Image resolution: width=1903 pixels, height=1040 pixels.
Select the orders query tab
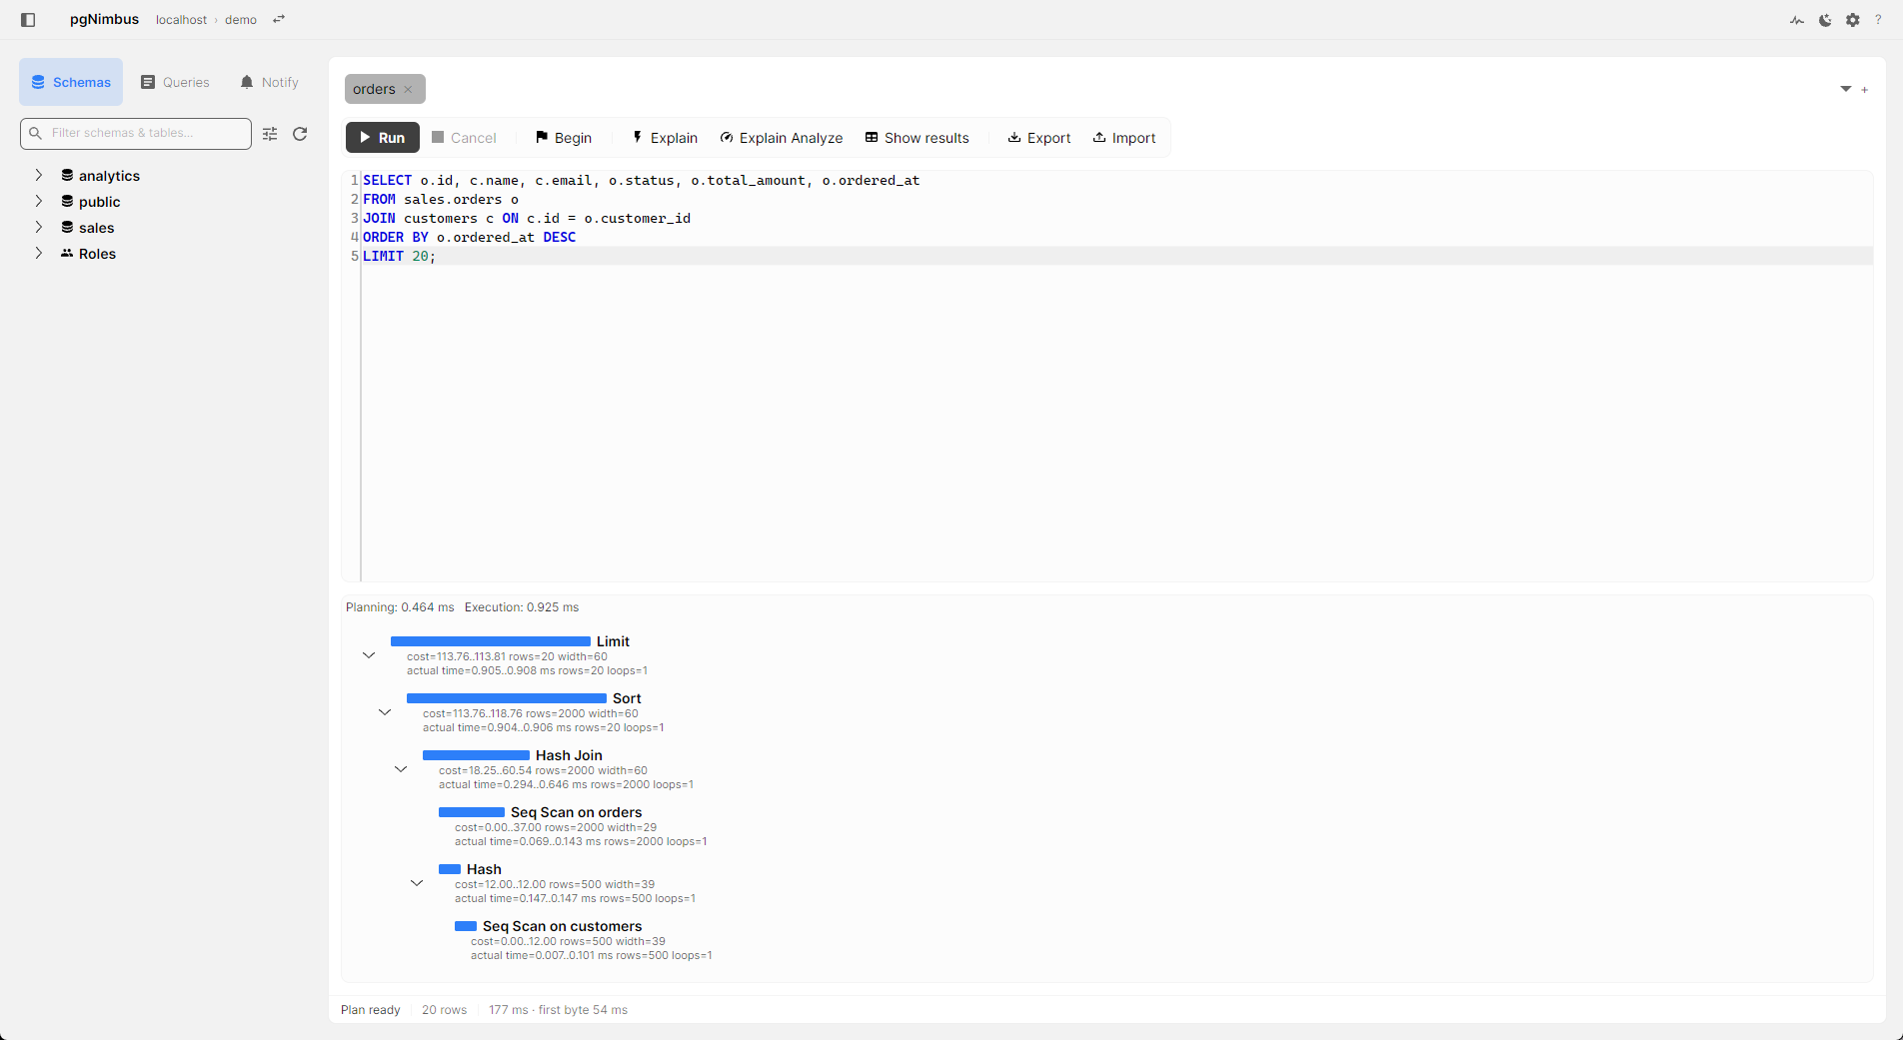[374, 89]
